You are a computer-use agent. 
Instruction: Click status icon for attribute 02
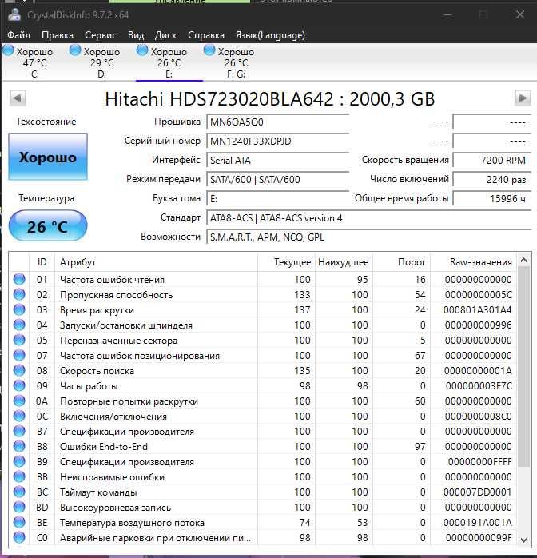[x=19, y=294]
